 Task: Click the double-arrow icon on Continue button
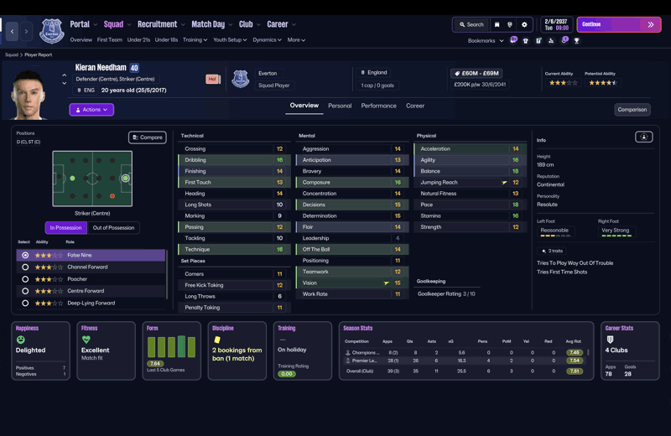pyautogui.click(x=651, y=24)
